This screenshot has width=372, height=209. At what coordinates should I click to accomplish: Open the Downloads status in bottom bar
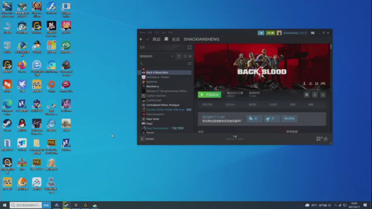234,138
